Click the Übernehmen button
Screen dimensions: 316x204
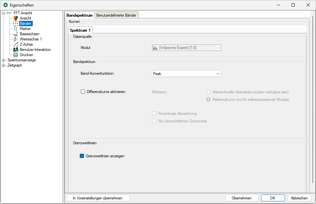[241, 198]
